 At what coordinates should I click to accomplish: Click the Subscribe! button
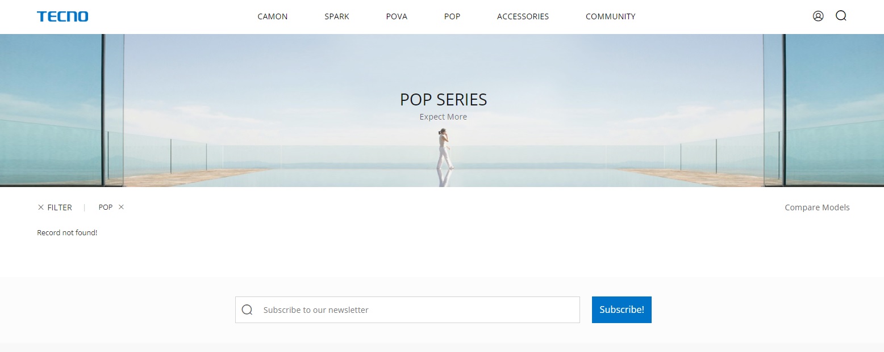pyautogui.click(x=622, y=309)
